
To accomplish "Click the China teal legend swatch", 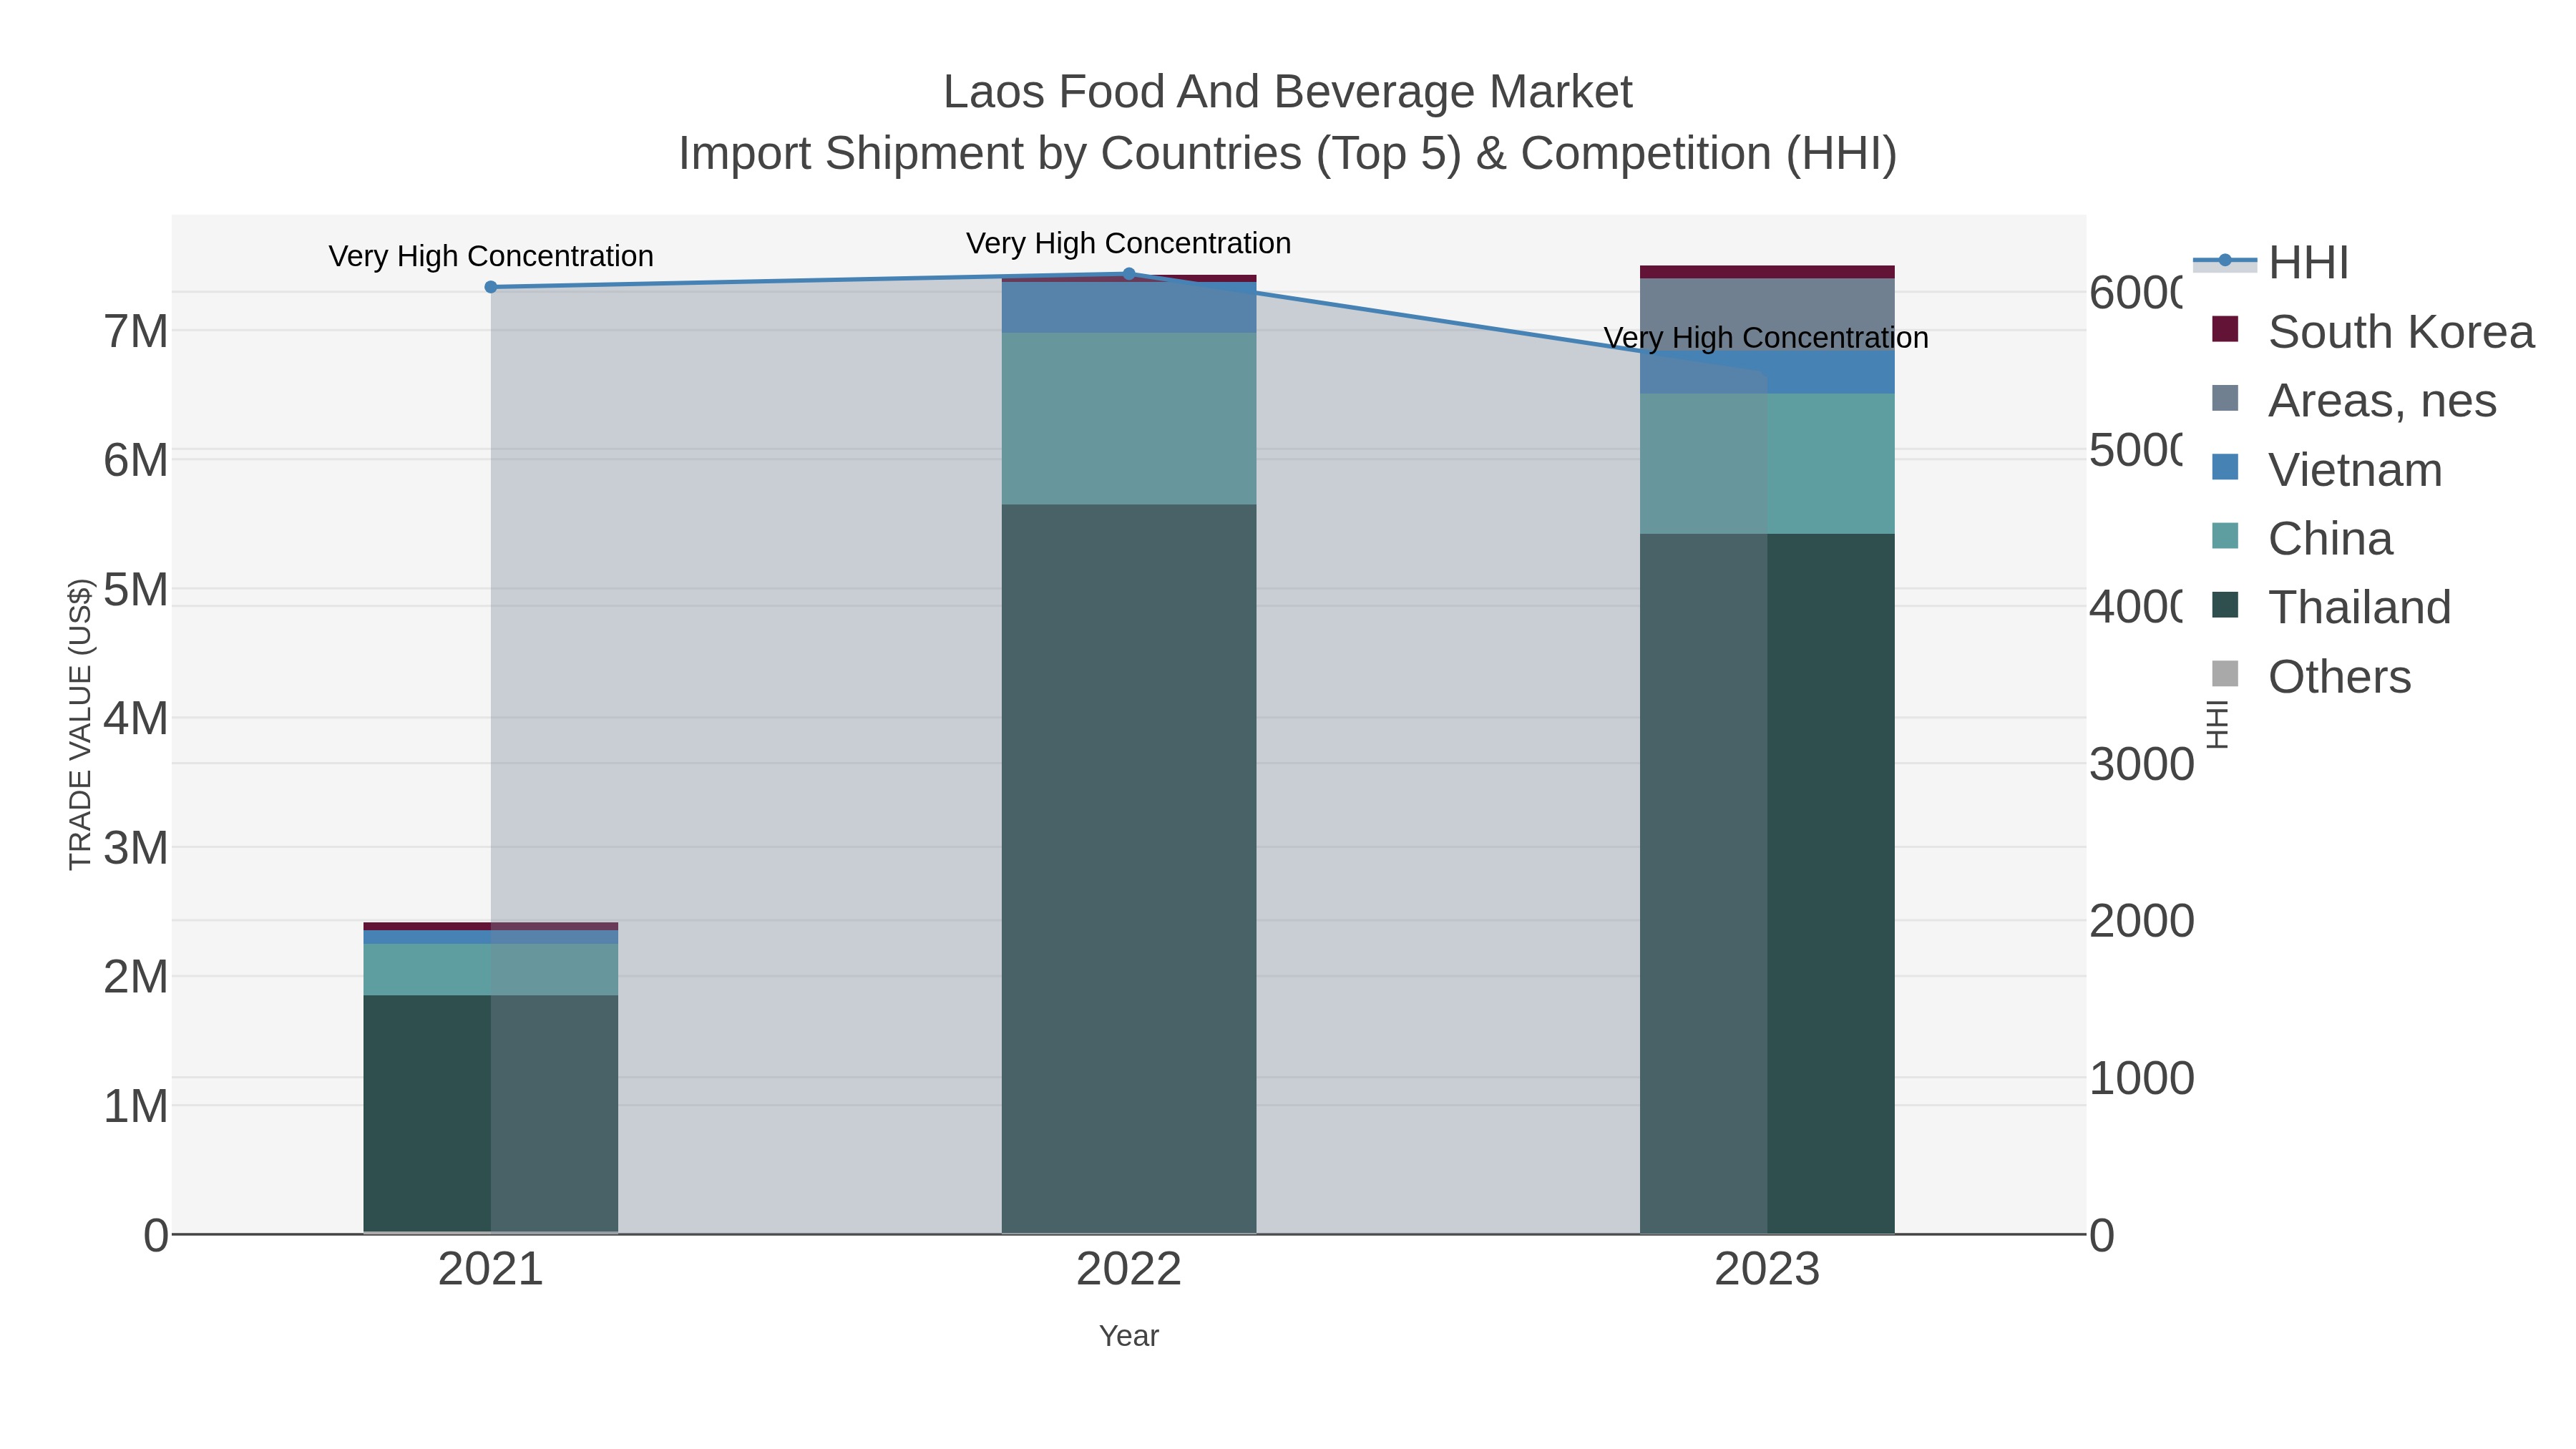I will (x=2225, y=536).
